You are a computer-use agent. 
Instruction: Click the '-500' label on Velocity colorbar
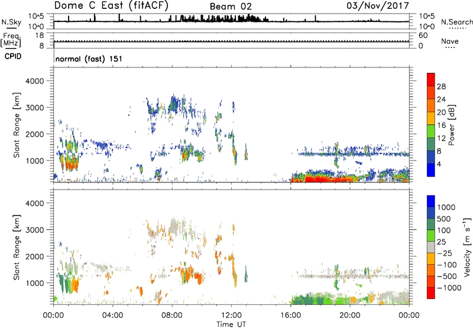(447, 276)
